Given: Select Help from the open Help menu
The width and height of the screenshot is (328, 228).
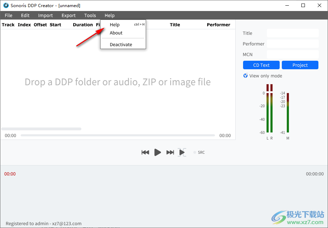Looking at the screenshot, I should tap(114, 25).
